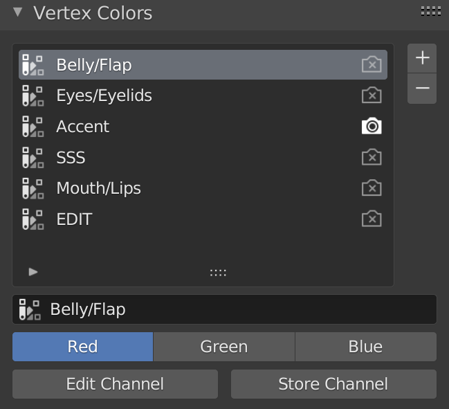
Task: Enable render camera for Belly/Flap layer
Action: (372, 65)
